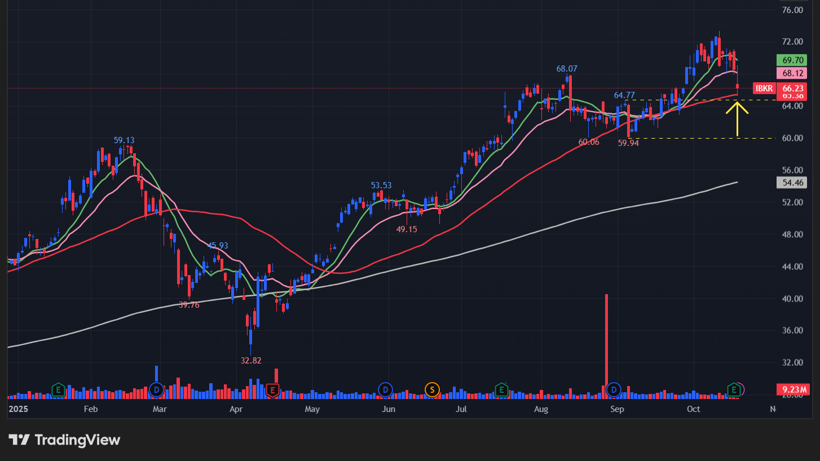820x461 pixels.
Task: Click the dividend D marker near September
Action: point(613,389)
